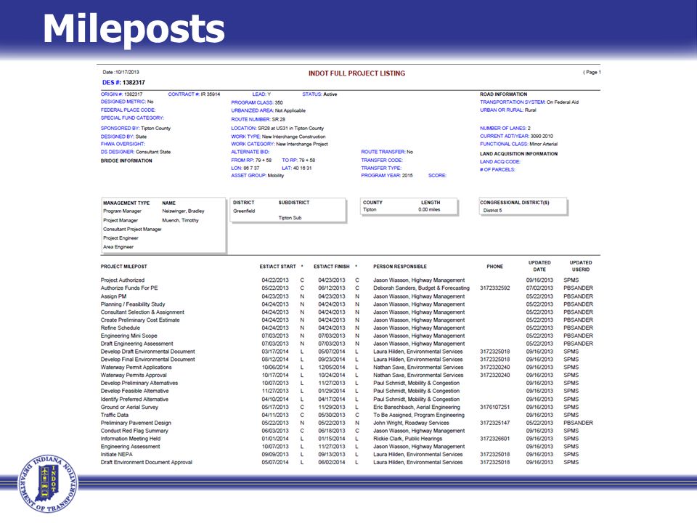Select FUNCTIONAL CLASS: Minor Arterial
The height and width of the screenshot is (523, 697).
(518, 144)
